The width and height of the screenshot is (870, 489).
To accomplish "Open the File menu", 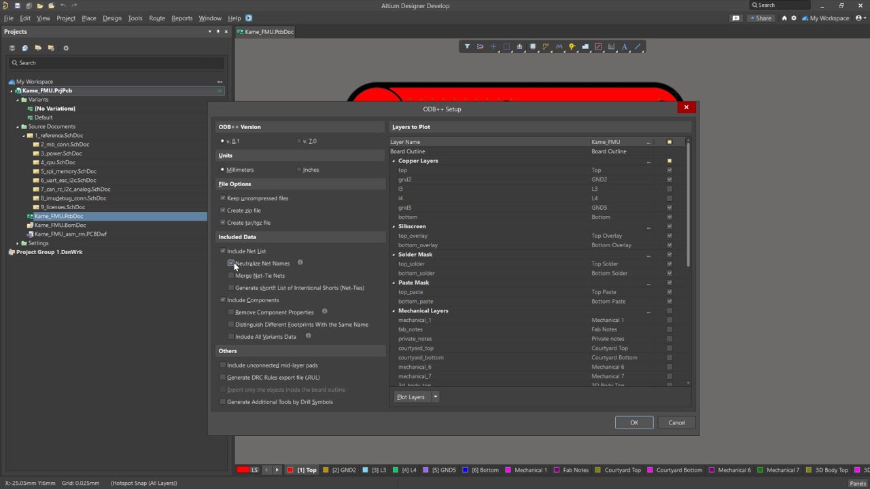I will click(9, 18).
